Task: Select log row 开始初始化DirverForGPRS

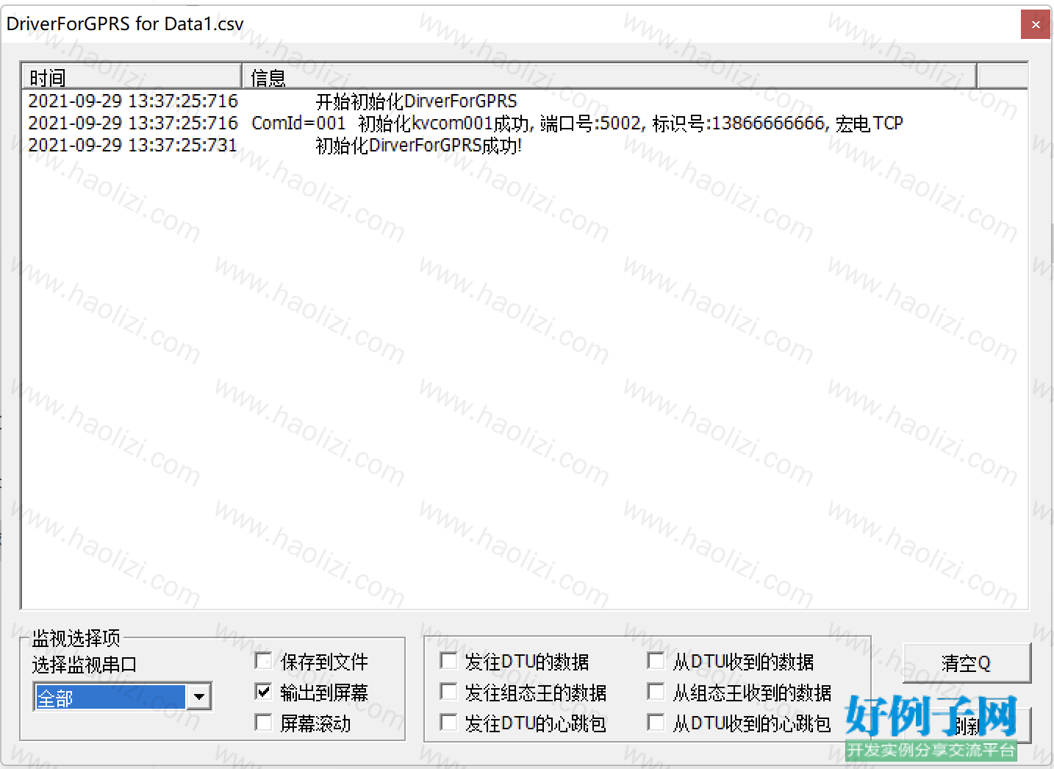Action: (525, 101)
